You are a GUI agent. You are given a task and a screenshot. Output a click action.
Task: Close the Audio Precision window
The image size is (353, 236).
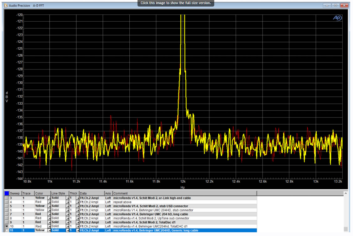point(344,6)
